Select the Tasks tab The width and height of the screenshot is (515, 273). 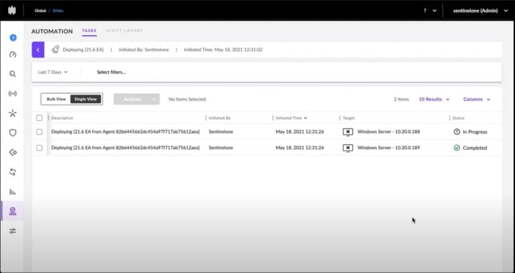89,31
